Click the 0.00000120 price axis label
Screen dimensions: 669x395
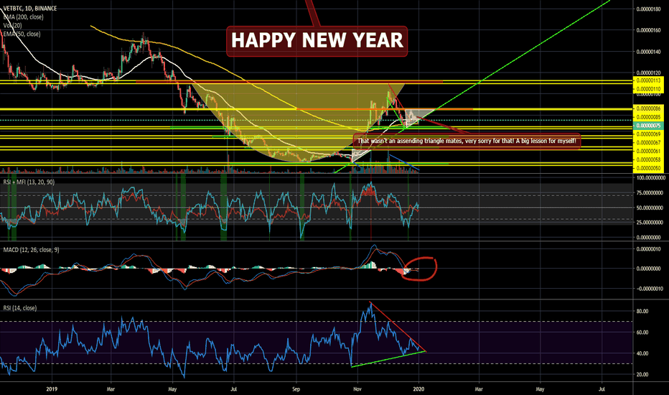tap(648, 73)
